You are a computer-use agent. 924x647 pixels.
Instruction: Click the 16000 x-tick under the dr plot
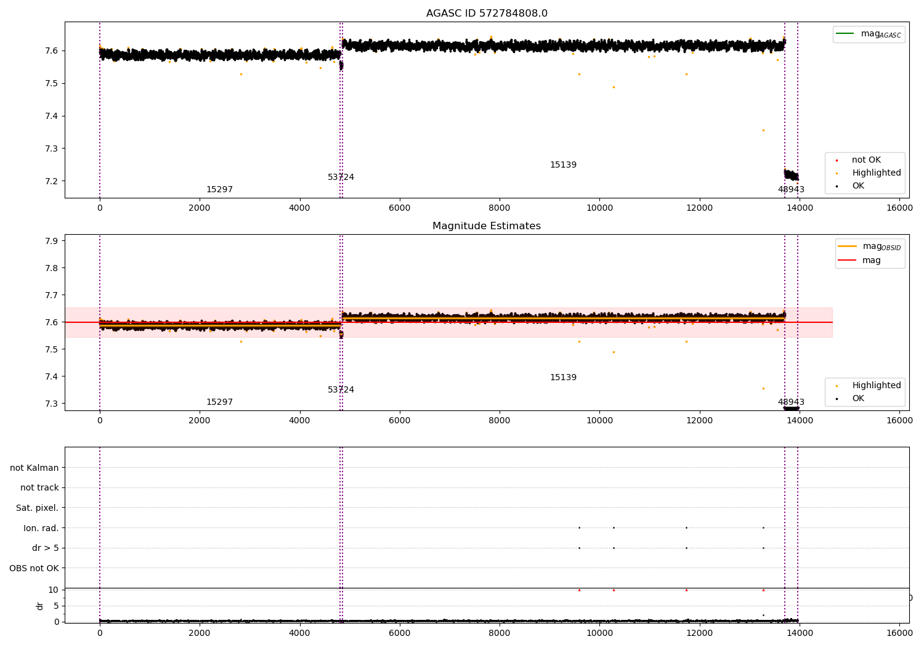click(899, 632)
